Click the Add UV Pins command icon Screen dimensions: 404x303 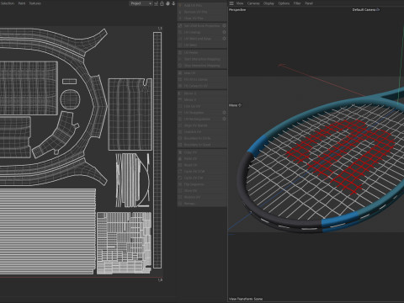(180, 5)
